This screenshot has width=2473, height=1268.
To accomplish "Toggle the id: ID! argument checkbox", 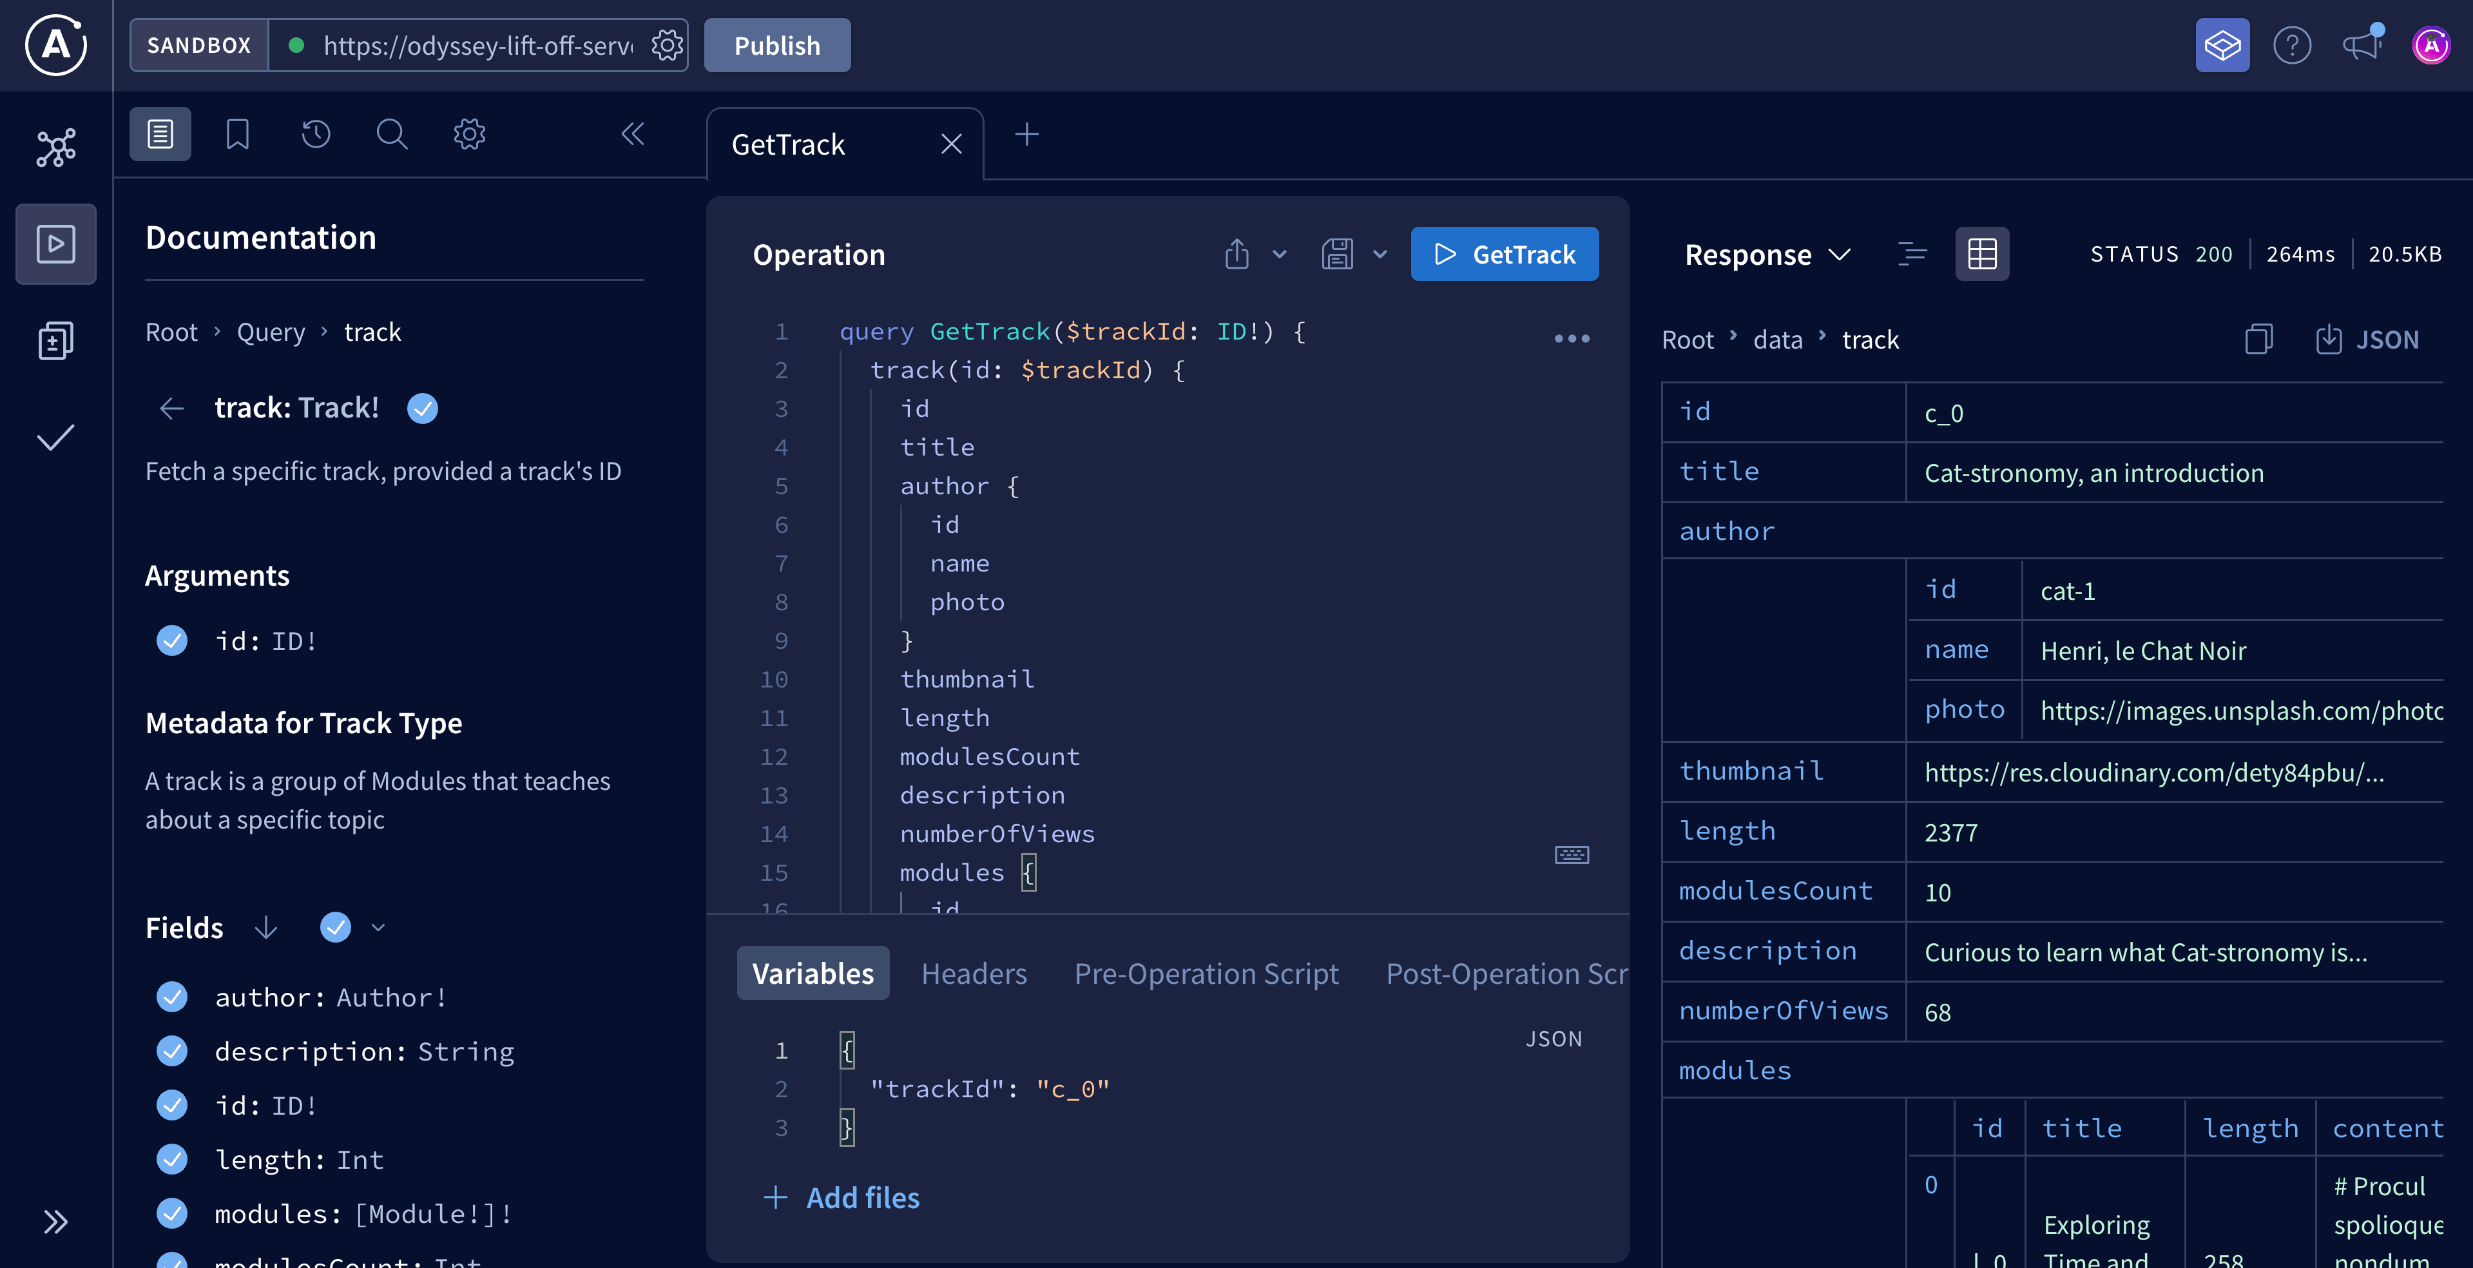I will (x=172, y=641).
